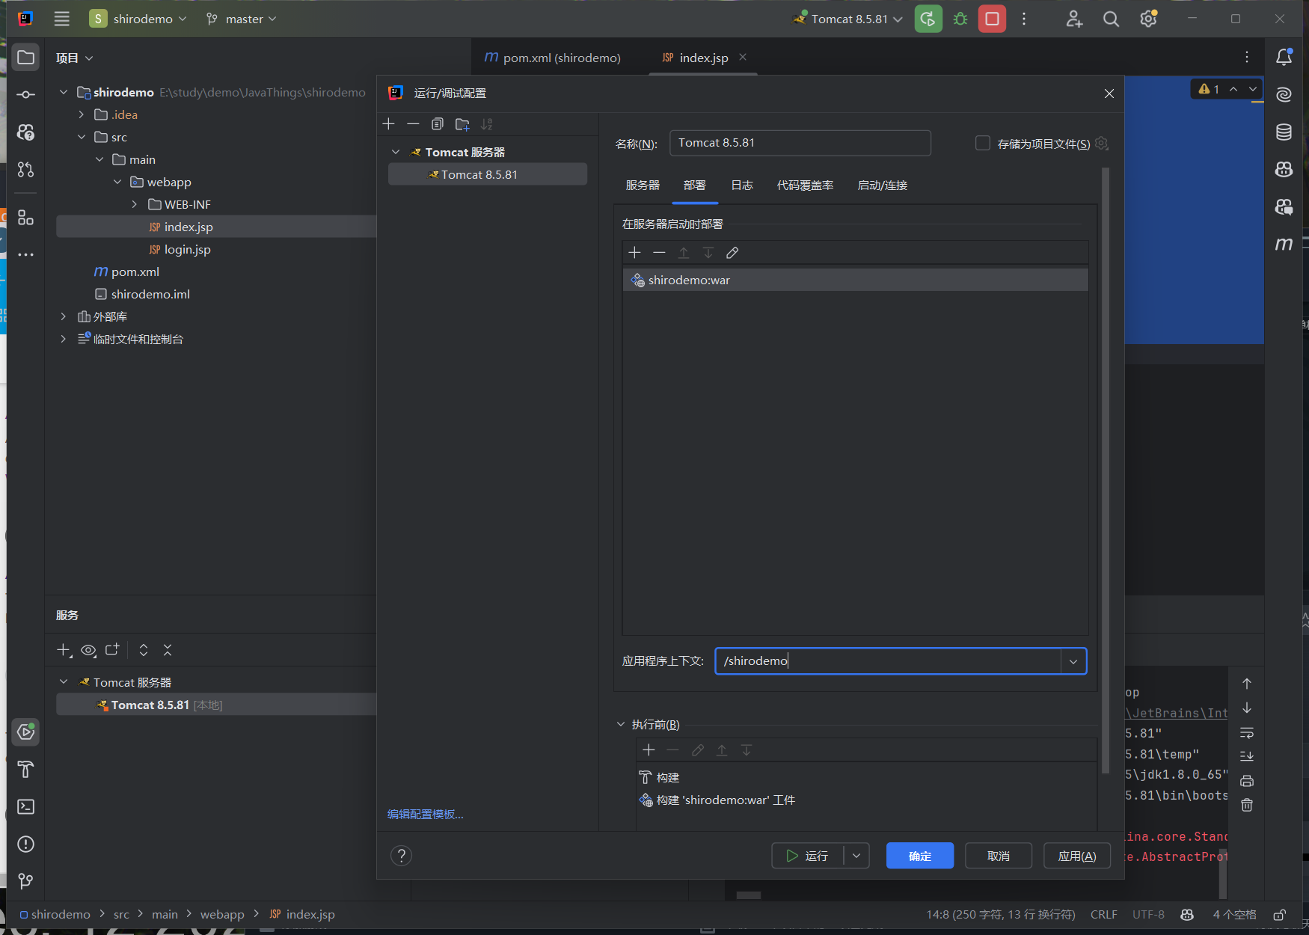Open the master branch dropdown
The image size is (1309, 935).
[242, 19]
